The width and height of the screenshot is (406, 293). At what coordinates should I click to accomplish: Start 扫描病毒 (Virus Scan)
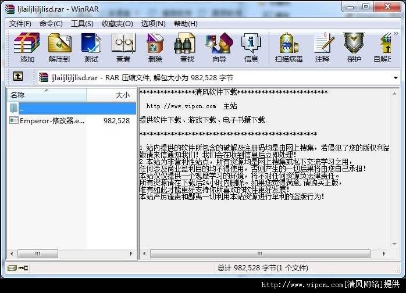(x=289, y=47)
